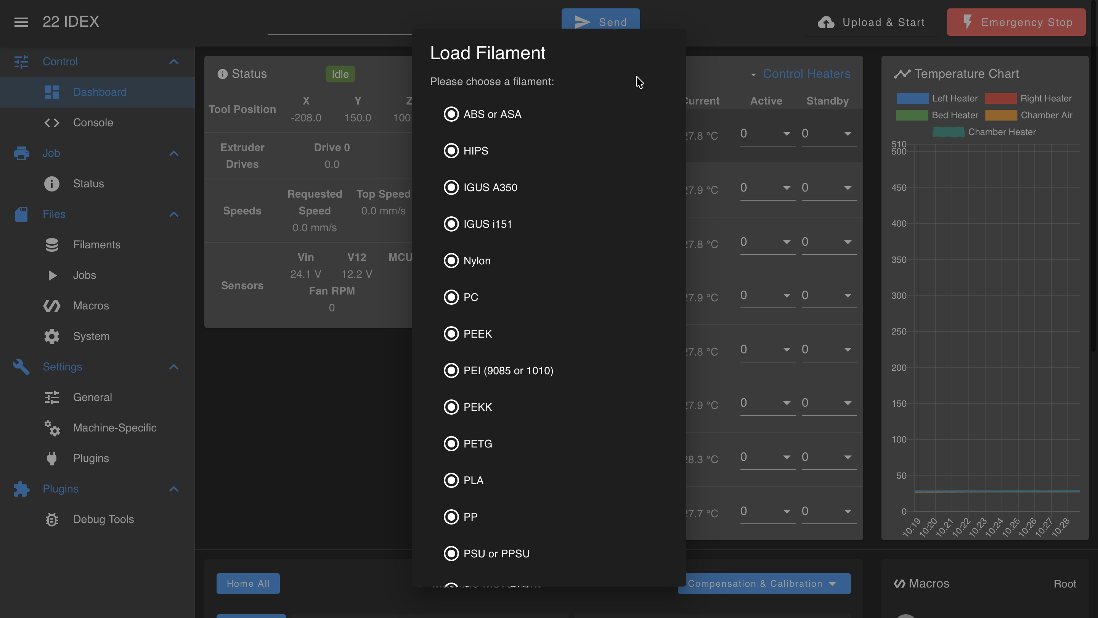Click the Home All button
The width and height of the screenshot is (1098, 618).
pyautogui.click(x=248, y=584)
